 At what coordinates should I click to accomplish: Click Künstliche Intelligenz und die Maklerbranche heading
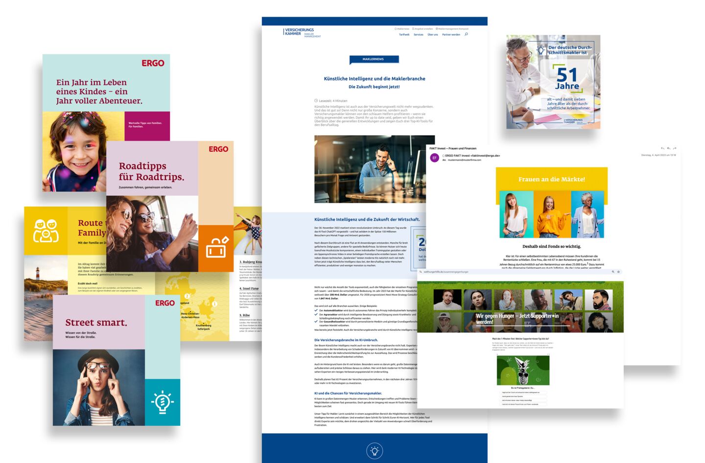click(x=375, y=78)
